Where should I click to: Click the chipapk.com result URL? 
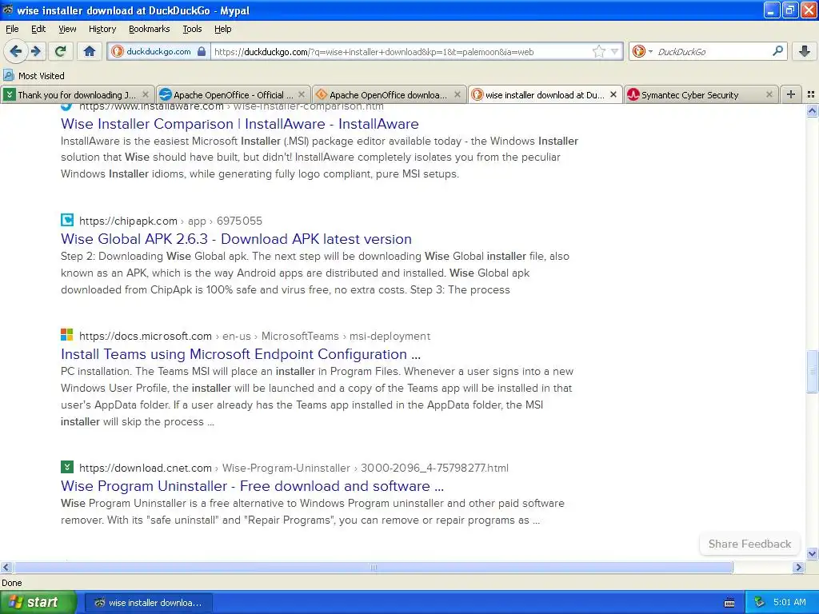point(171,221)
